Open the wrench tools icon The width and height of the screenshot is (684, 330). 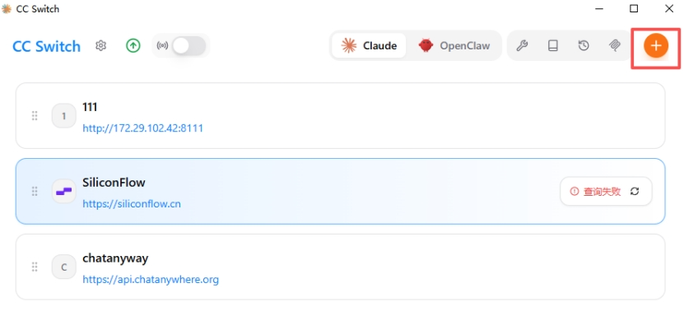522,45
